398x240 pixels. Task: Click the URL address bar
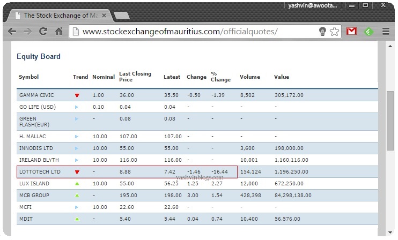click(193, 32)
